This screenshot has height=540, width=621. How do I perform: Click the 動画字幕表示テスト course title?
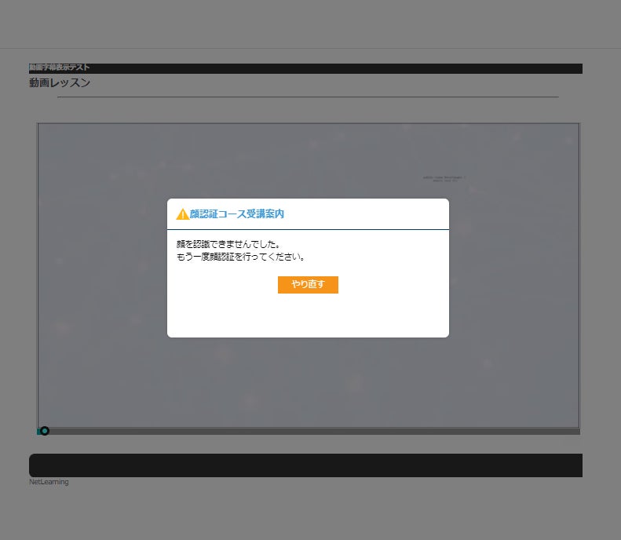[60, 67]
